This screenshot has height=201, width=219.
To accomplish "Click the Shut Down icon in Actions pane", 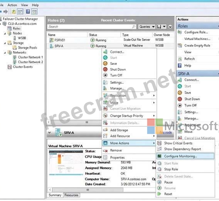I will tap(180, 99).
